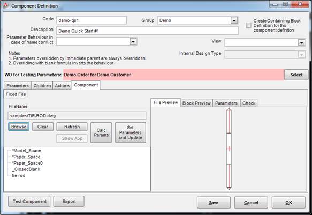This screenshot has width=312, height=215.
Task: Switch to the Children tab
Action: 42,86
